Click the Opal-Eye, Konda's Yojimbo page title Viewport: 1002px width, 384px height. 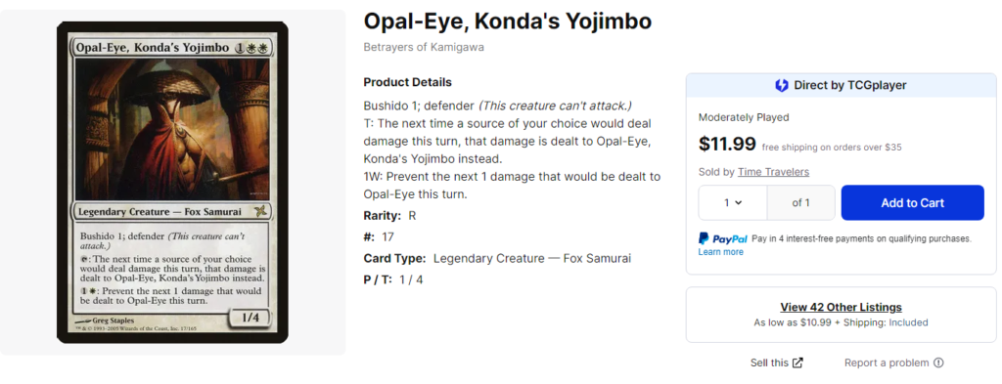click(x=508, y=21)
